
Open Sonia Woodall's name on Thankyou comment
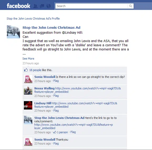pyautogui.click(x=45, y=140)
